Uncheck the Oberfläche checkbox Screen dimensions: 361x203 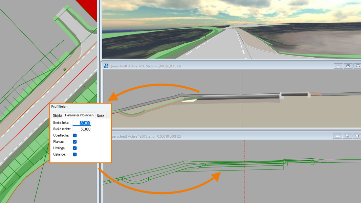click(75, 135)
